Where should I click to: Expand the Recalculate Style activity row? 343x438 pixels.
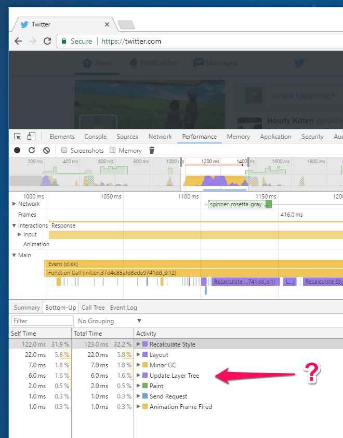pos(138,344)
